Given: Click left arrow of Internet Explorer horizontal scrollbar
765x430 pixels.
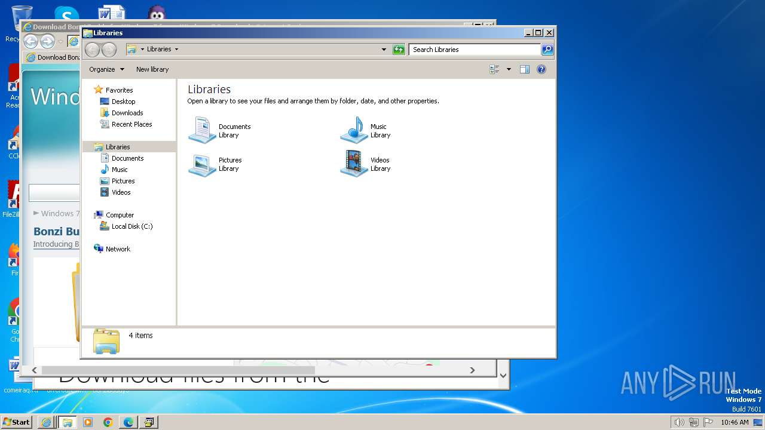Looking at the screenshot, I should point(35,370).
